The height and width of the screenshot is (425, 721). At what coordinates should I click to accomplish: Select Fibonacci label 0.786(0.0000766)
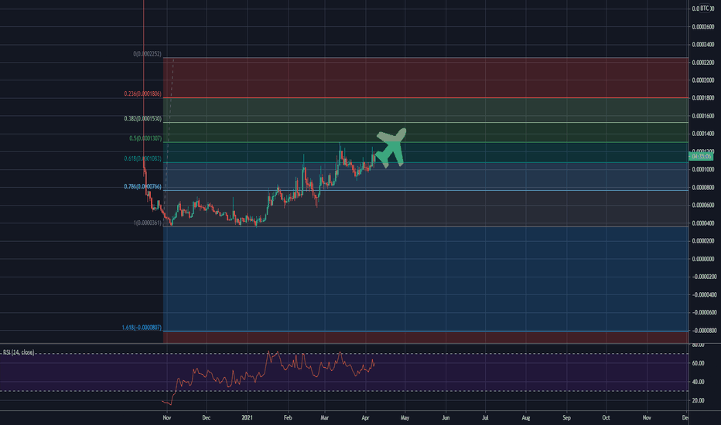(x=142, y=186)
